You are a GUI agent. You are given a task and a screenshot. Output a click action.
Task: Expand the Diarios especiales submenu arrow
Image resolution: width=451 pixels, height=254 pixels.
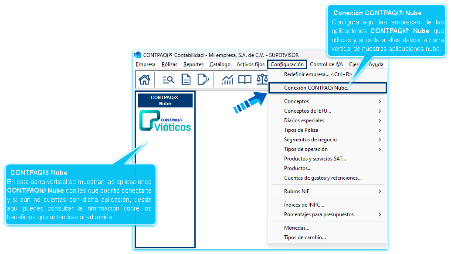click(x=380, y=120)
